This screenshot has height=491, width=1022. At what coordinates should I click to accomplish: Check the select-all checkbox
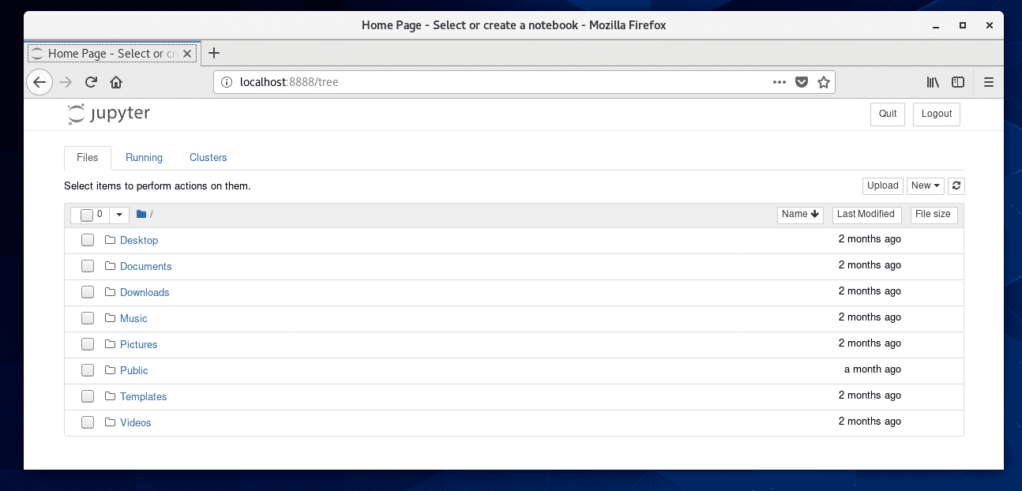[87, 214]
